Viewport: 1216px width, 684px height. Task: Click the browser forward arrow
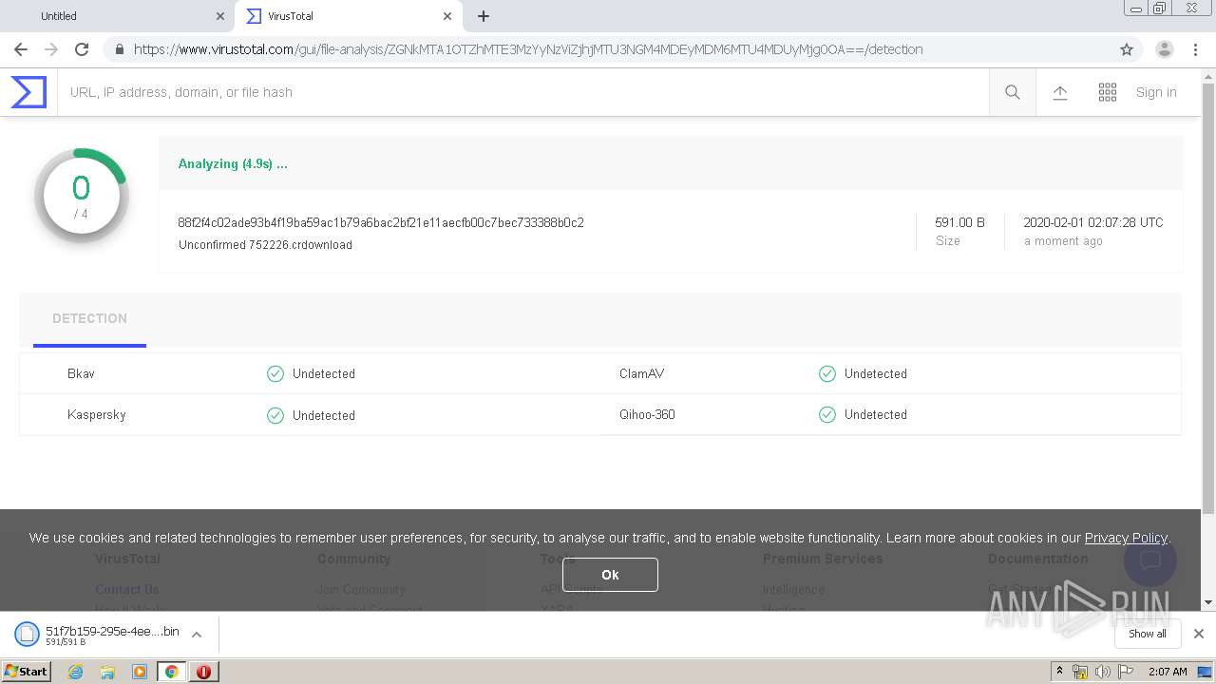(x=51, y=49)
